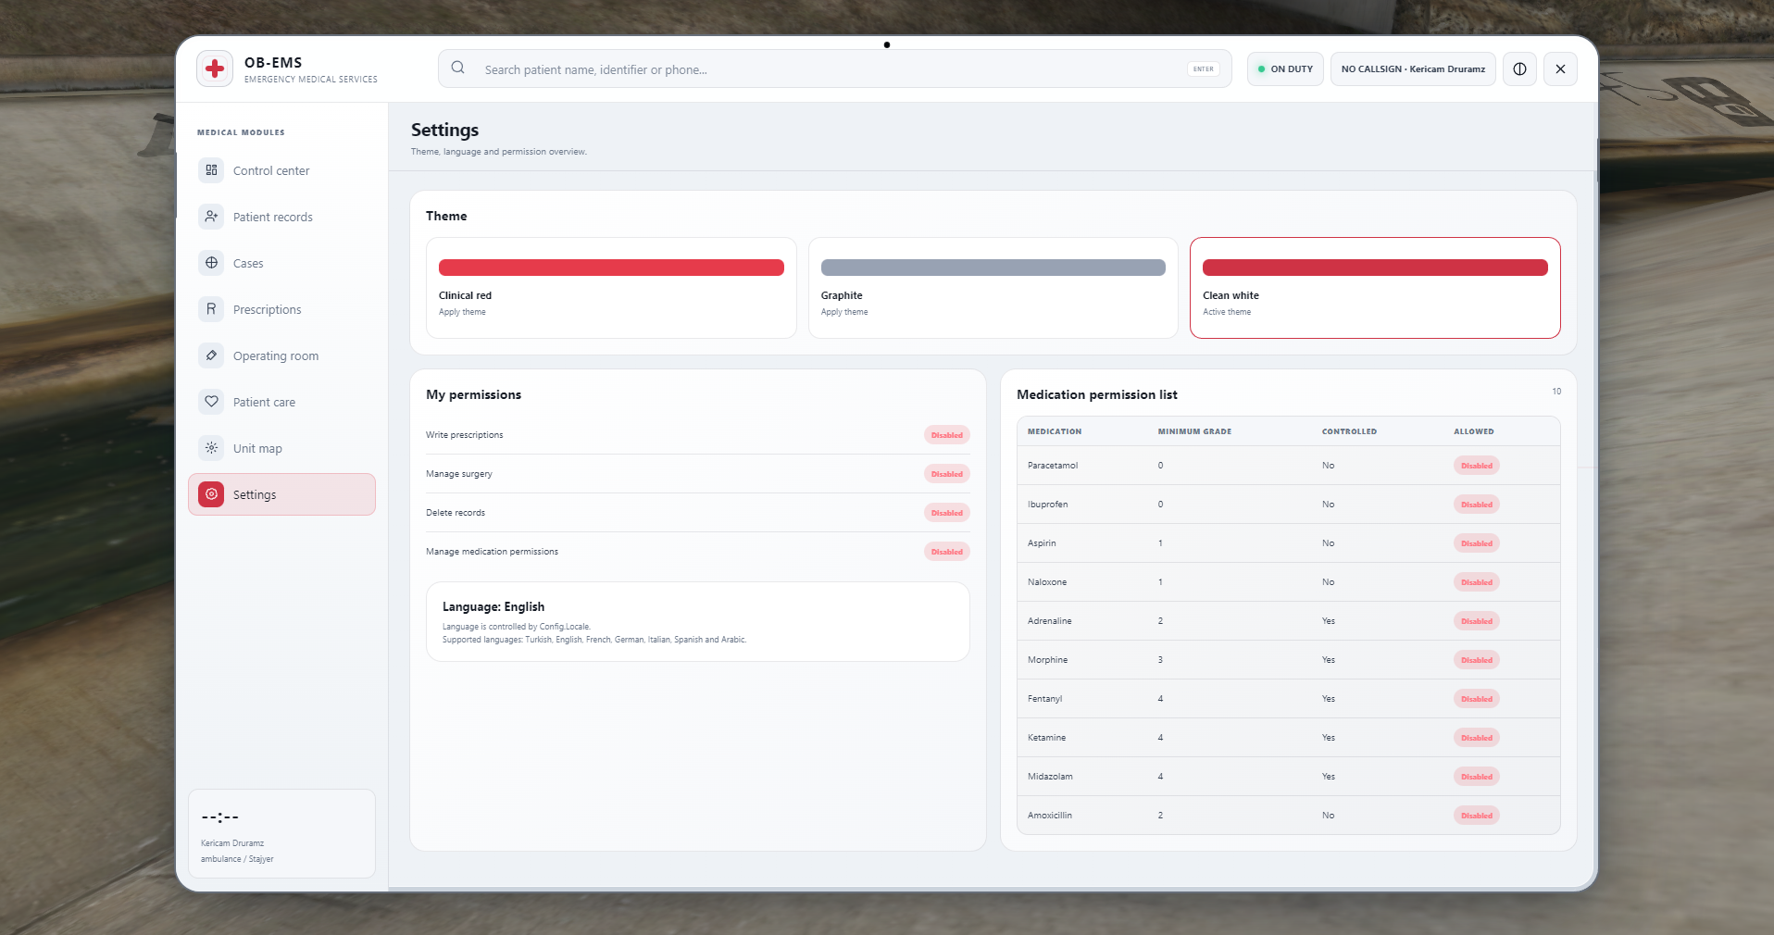Image resolution: width=1774 pixels, height=935 pixels.
Task: Click the Operating room scalpel icon
Action: [211, 355]
